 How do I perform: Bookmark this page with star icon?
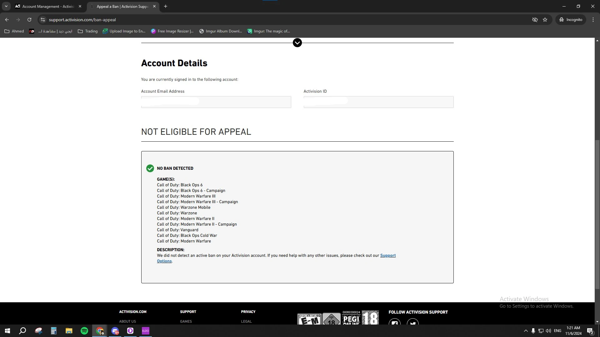point(545,20)
